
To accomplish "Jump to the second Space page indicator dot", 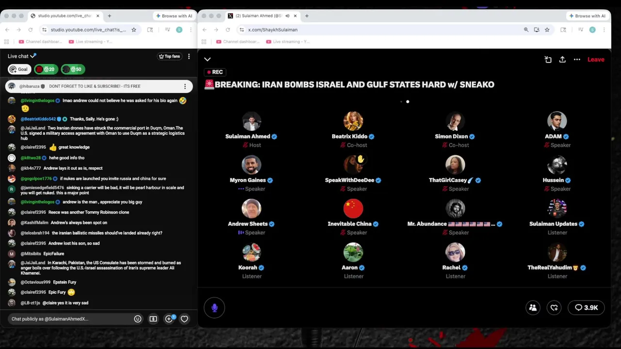I will coord(408,102).
